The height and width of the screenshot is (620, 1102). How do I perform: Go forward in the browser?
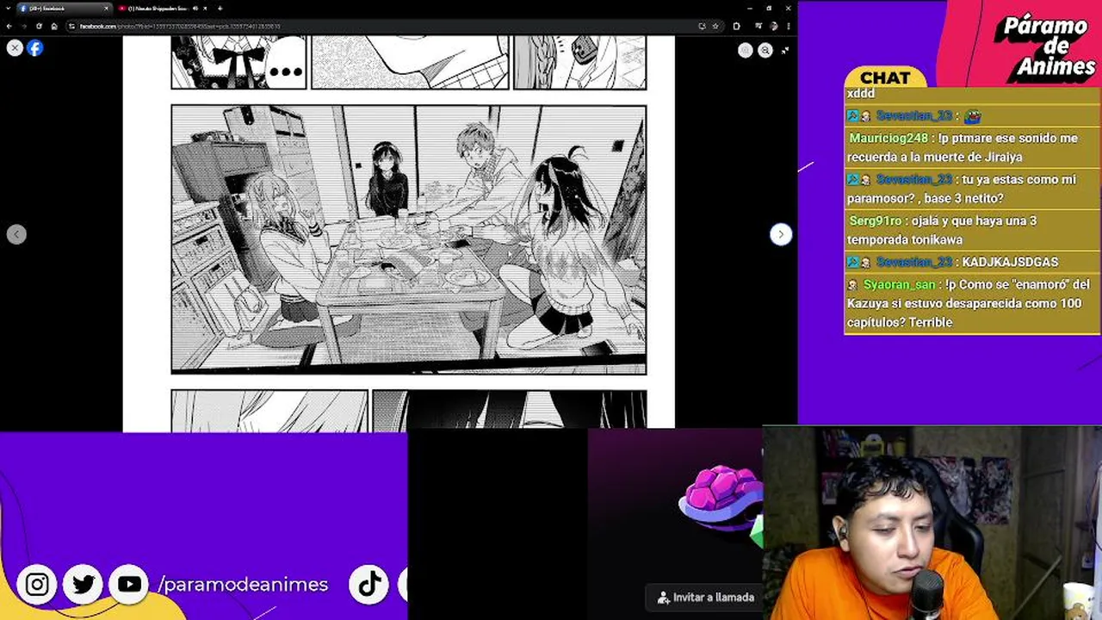pos(24,26)
